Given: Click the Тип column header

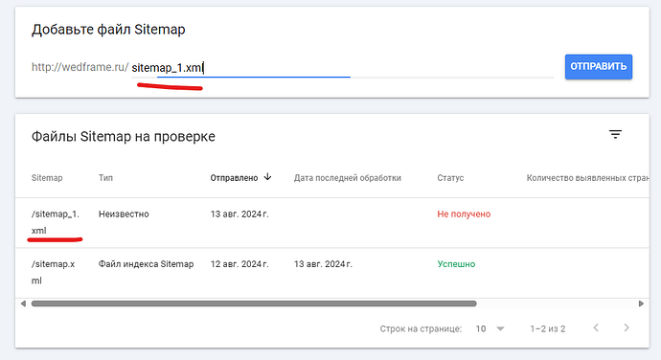Looking at the screenshot, I should point(105,178).
